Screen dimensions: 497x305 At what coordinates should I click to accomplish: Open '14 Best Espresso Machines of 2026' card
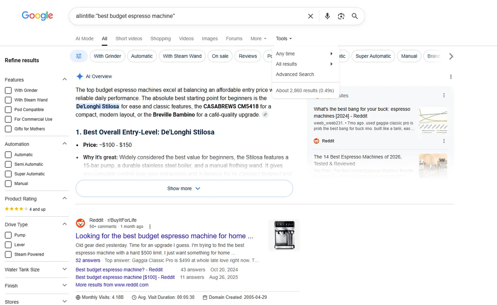tap(358, 160)
